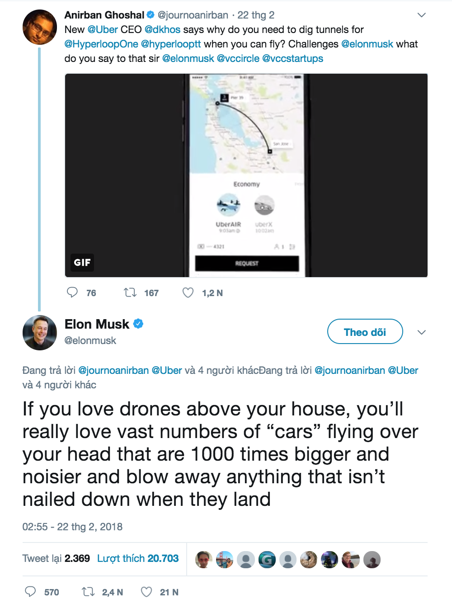The width and height of the screenshot is (452, 613).
Task: View the Tweet lại 2.369 retweets list
Action: pyautogui.click(x=56, y=558)
